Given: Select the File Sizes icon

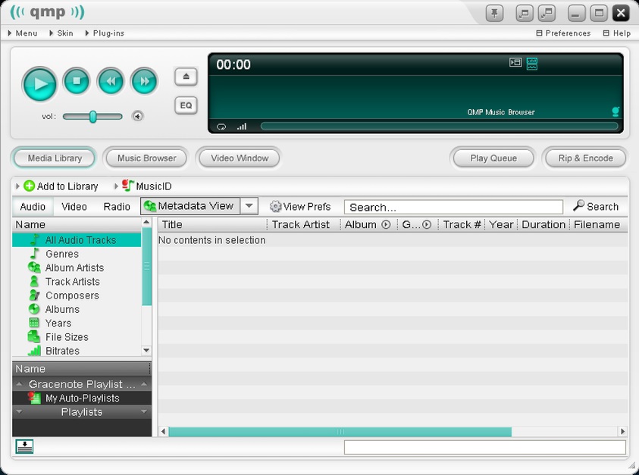Looking at the screenshot, I should [34, 336].
